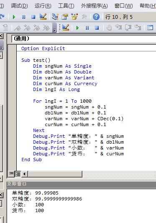Click the Next Bookmark icon
This screenshot has width=156, height=223.
click(27, 28)
